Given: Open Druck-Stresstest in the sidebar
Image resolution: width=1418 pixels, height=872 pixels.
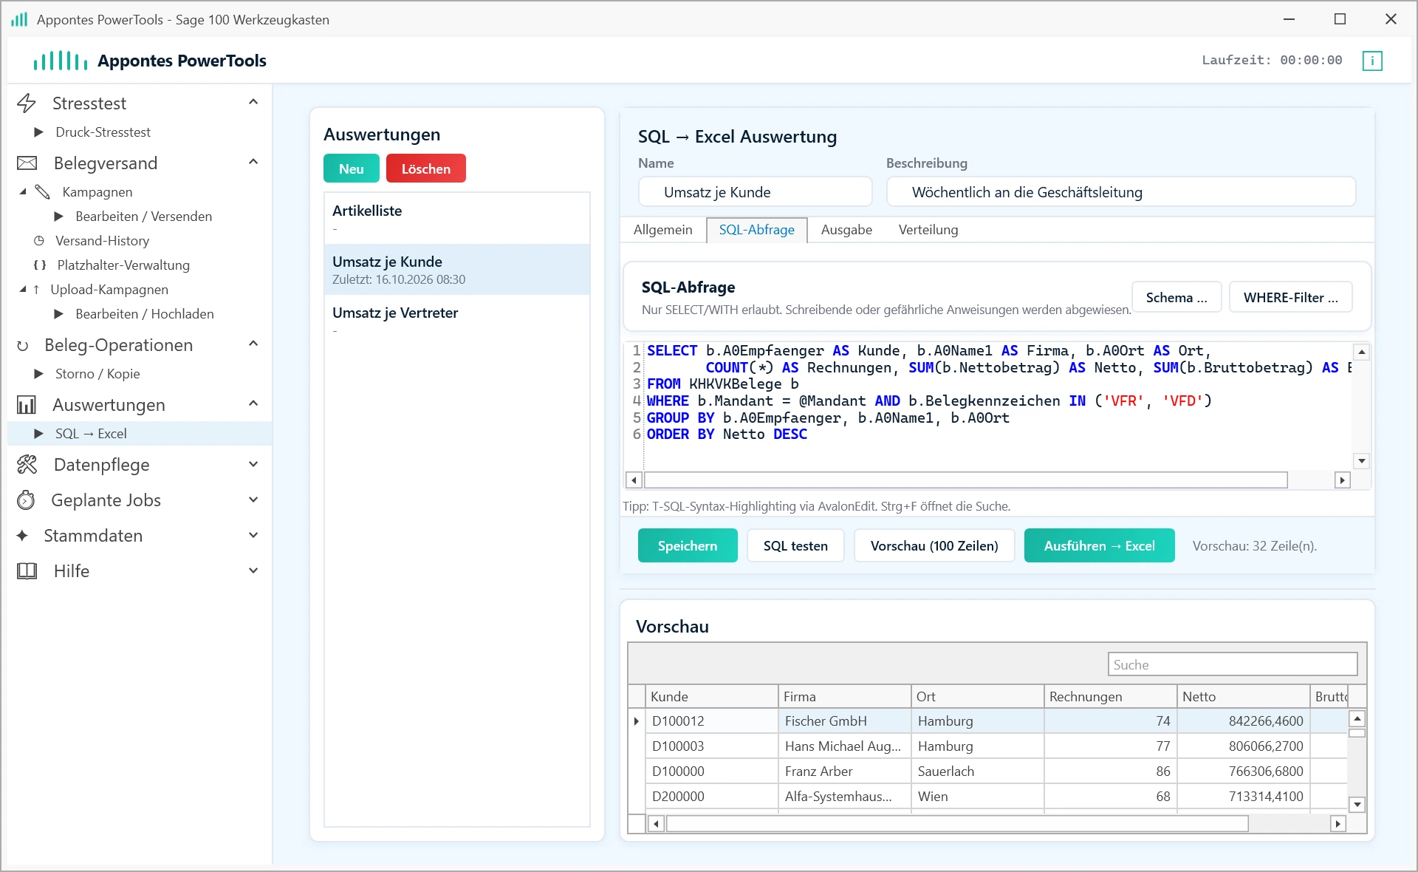Looking at the screenshot, I should 103,132.
